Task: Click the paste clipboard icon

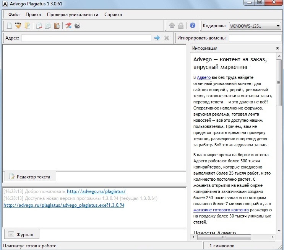Action: pyautogui.click(x=57, y=26)
